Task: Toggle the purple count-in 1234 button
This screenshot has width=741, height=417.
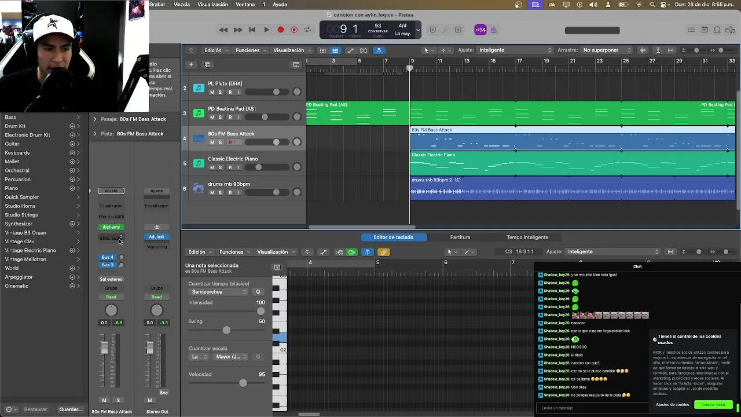Action: tap(480, 30)
